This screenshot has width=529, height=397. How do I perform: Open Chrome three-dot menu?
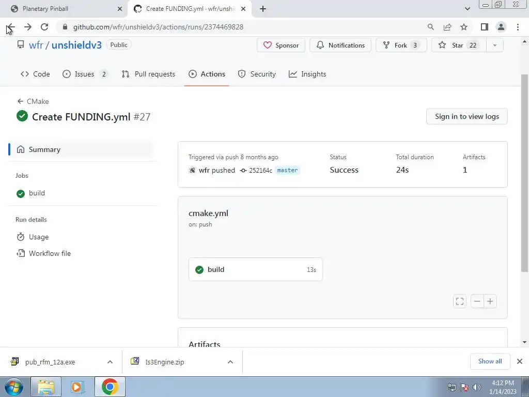[518, 27]
